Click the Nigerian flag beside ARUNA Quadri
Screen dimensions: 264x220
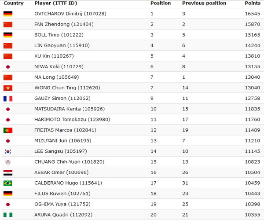(8, 215)
